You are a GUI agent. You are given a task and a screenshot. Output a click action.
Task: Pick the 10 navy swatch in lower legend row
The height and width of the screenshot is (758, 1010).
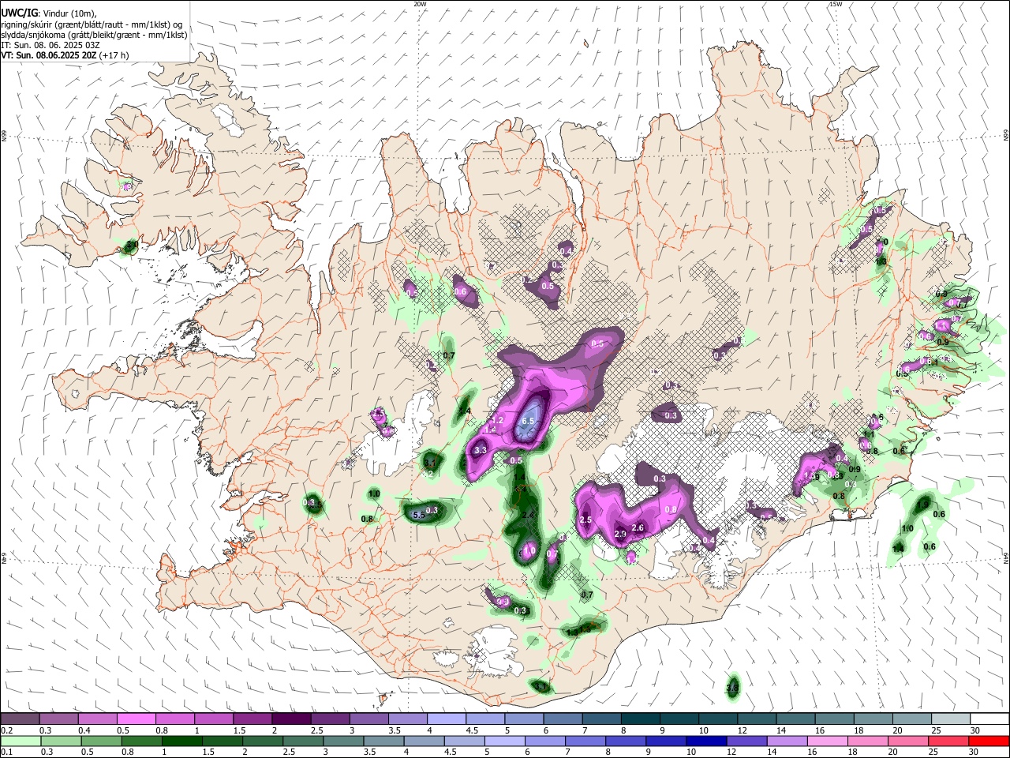tap(705, 741)
